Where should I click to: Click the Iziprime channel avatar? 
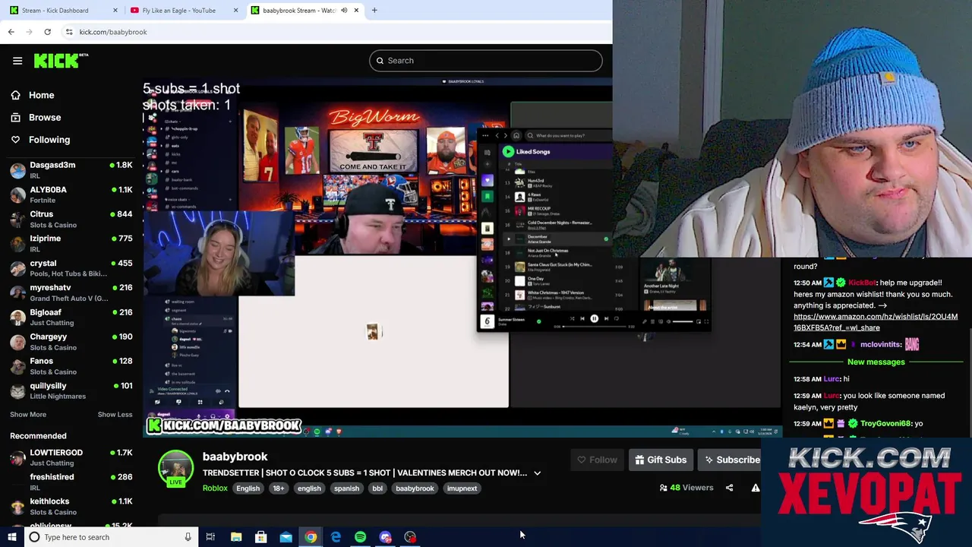pyautogui.click(x=17, y=244)
